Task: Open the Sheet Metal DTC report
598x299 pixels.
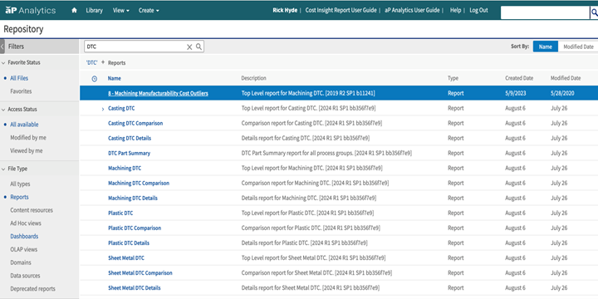Action: 126,258
